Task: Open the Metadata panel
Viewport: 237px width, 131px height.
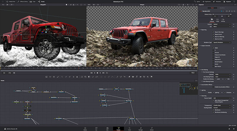Action: coord(217,1)
